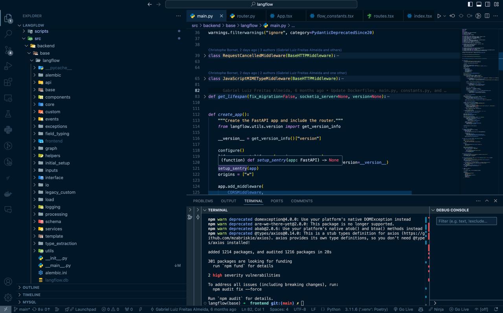503x313 pixels.
Task: Open the Manage gear menu
Action: coord(8,297)
